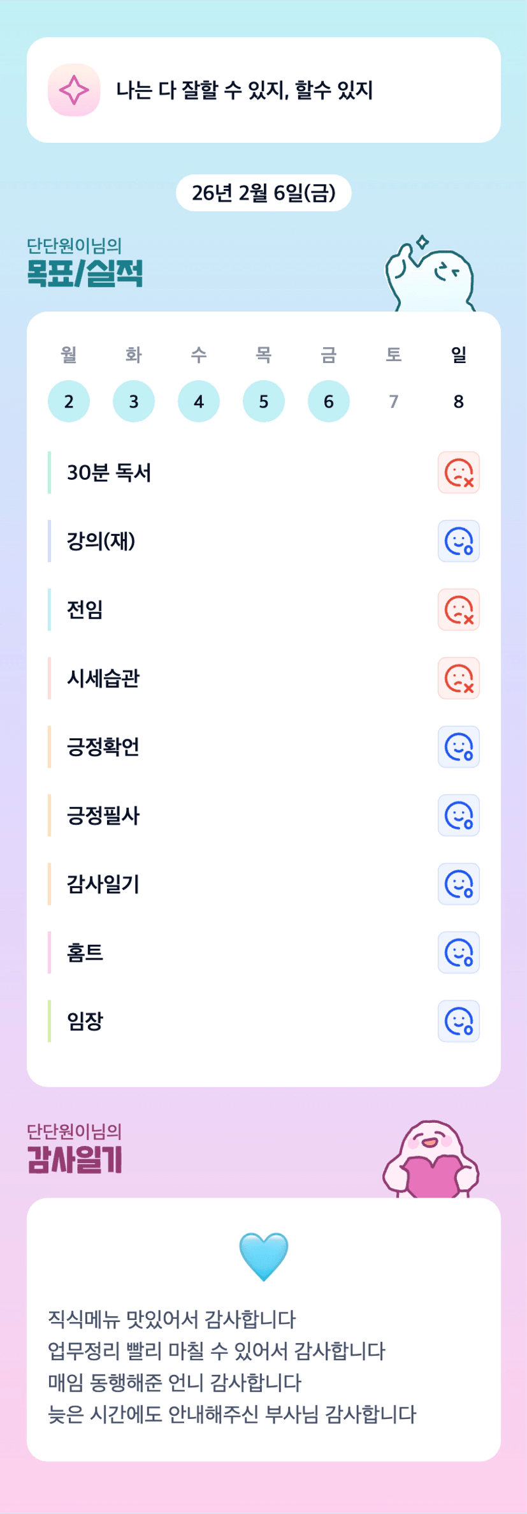This screenshot has height=1514, width=527.
Task: Select Wednesday the 4th in week row
Action: (199, 401)
